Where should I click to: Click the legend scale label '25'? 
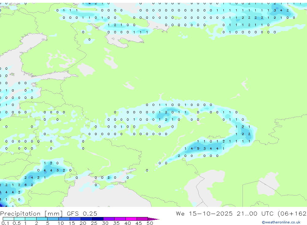[x=94, y=223]
